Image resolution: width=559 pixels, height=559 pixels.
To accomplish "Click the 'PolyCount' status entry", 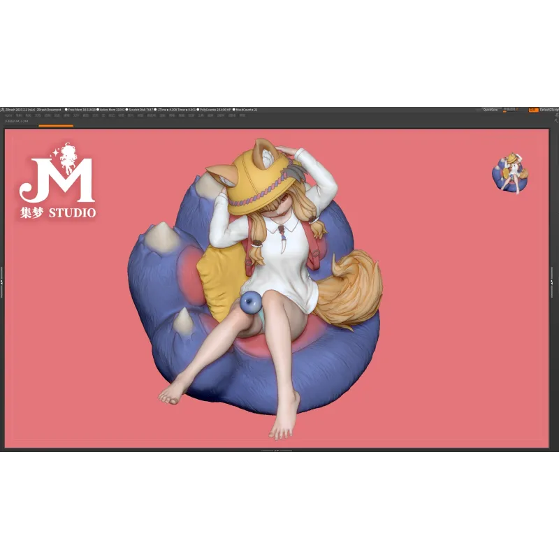I will 215,110.
